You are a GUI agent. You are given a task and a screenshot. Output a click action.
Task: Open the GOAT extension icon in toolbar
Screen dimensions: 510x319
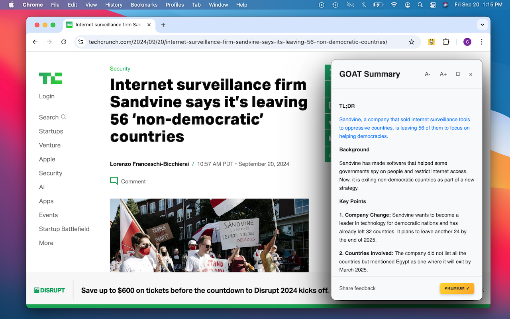pyautogui.click(x=432, y=42)
